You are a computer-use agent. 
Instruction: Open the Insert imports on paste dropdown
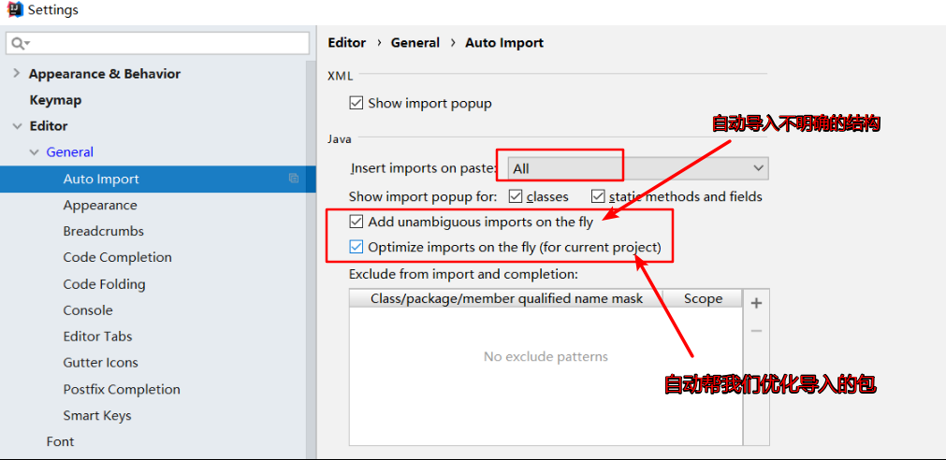[638, 168]
